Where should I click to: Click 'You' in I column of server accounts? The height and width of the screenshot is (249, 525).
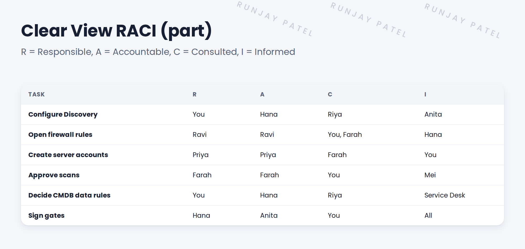tap(430, 155)
